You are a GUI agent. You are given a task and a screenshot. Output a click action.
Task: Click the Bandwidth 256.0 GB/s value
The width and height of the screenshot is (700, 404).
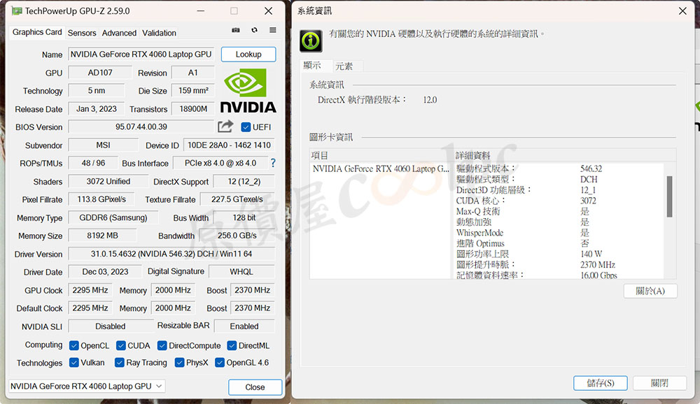click(237, 236)
